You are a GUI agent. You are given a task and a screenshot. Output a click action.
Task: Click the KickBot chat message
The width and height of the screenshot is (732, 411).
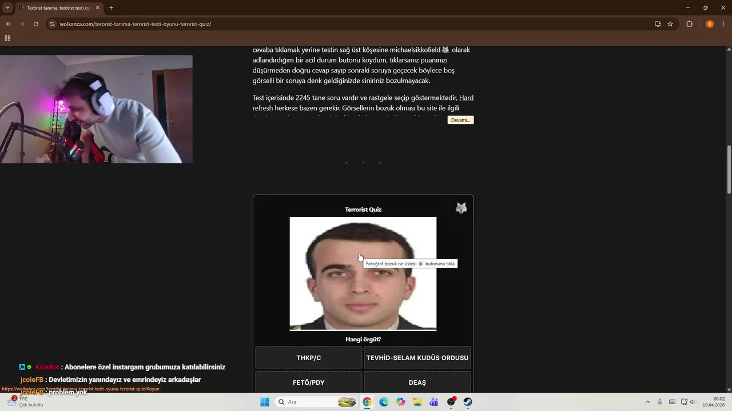[122, 367]
